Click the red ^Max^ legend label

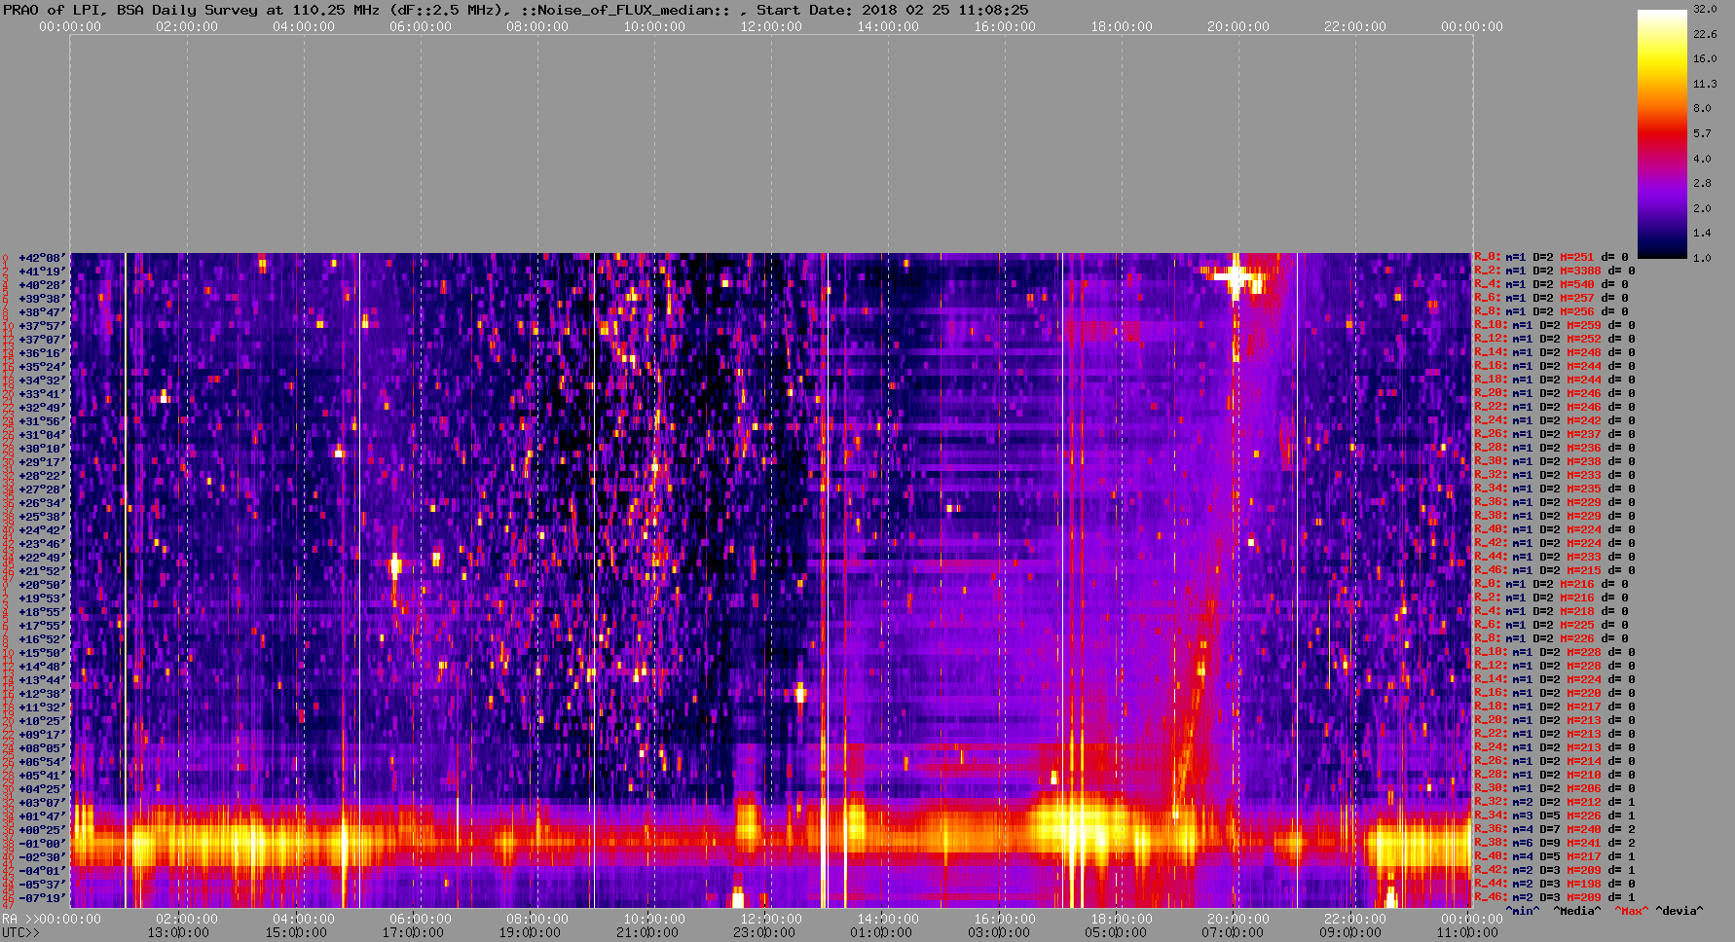(x=1632, y=912)
